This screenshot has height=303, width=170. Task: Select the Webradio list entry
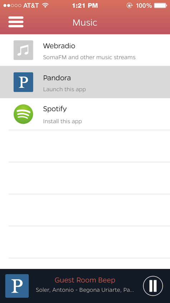tap(85, 50)
